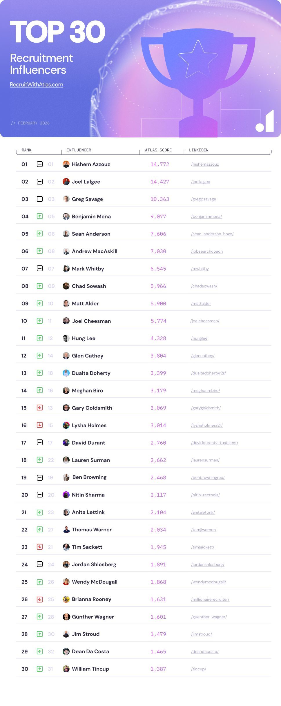Click the INFLUENCER column header
The image size is (281, 706).
[79, 150]
